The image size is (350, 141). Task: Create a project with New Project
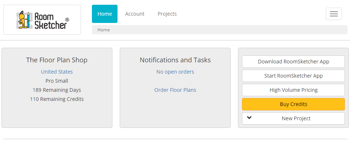click(294, 118)
